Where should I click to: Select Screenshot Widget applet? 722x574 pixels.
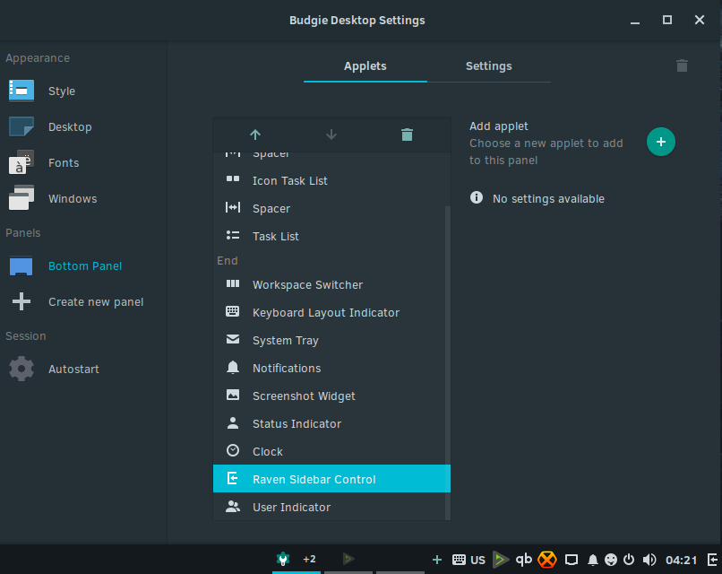click(330, 396)
